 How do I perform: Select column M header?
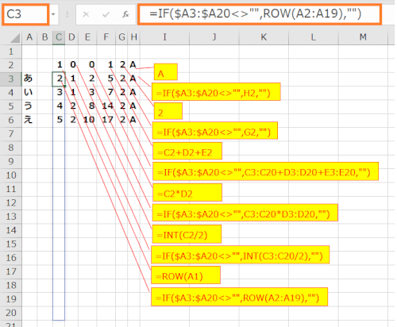363,37
